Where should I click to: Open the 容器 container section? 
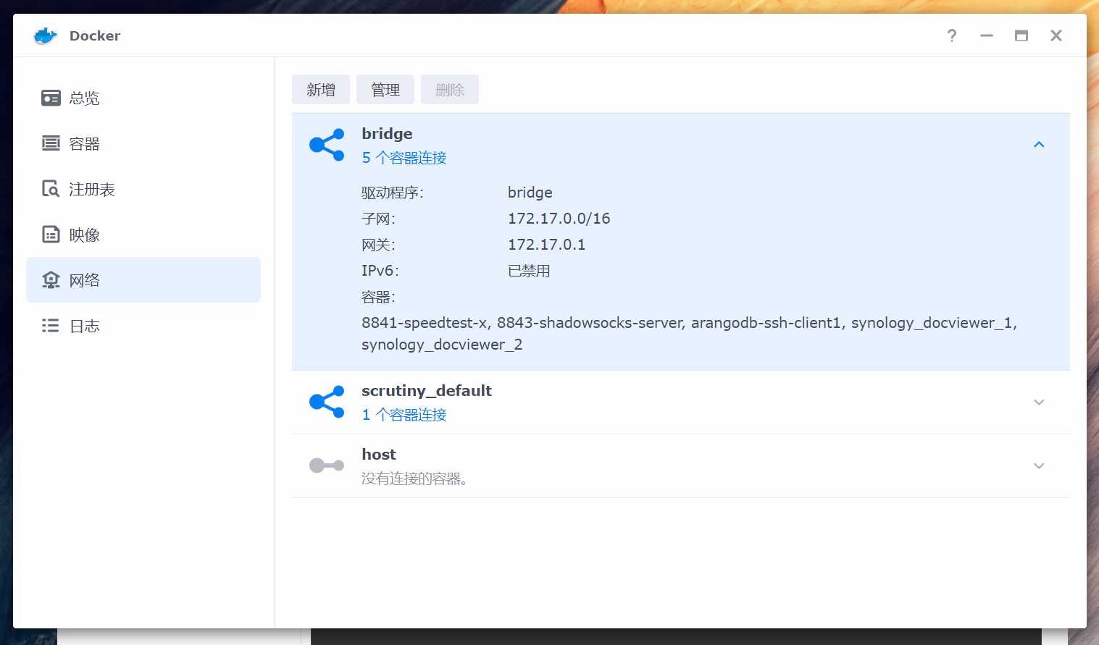85,143
